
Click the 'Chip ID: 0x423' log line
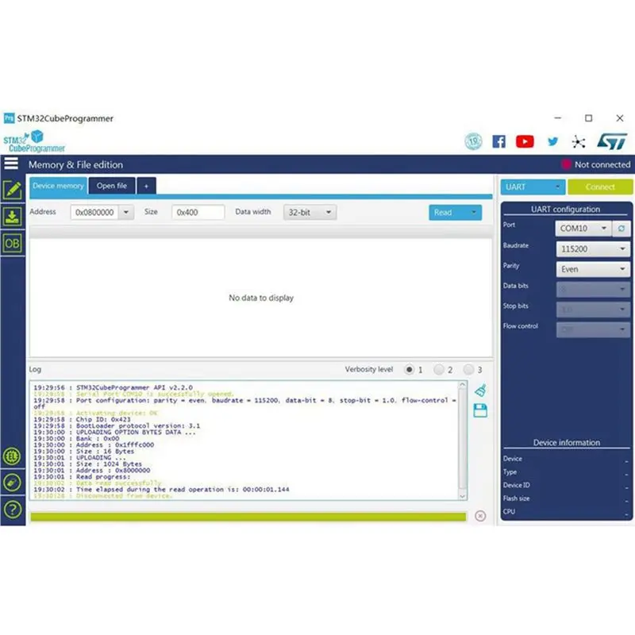point(83,419)
